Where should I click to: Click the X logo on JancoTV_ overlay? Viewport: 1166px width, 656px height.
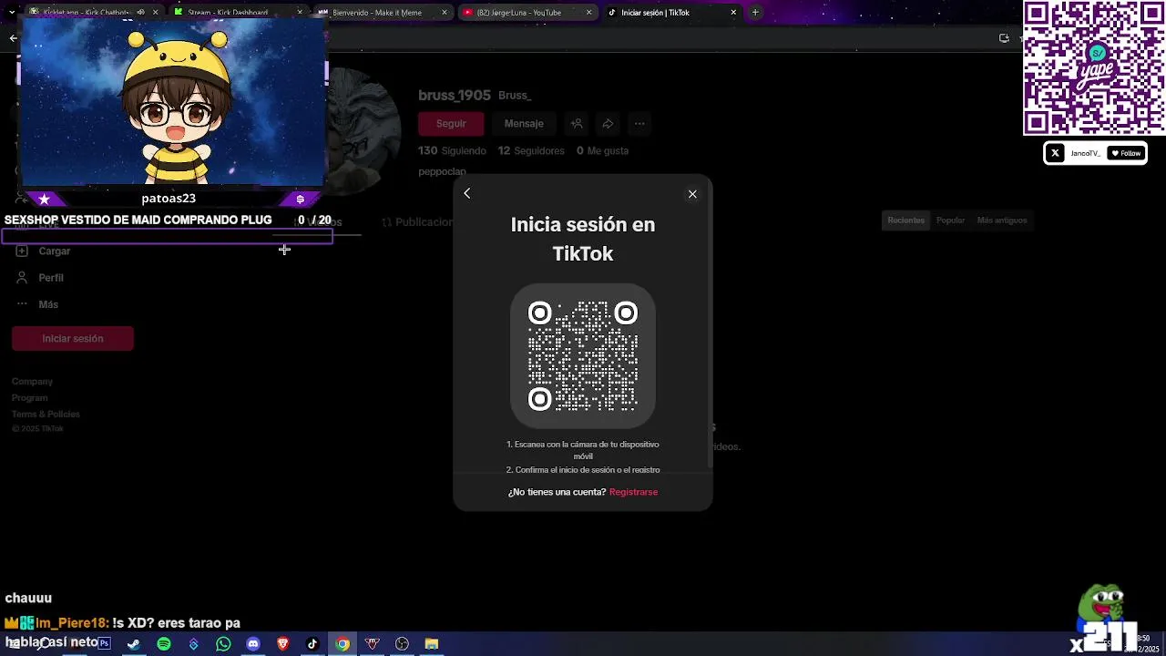[1055, 153]
